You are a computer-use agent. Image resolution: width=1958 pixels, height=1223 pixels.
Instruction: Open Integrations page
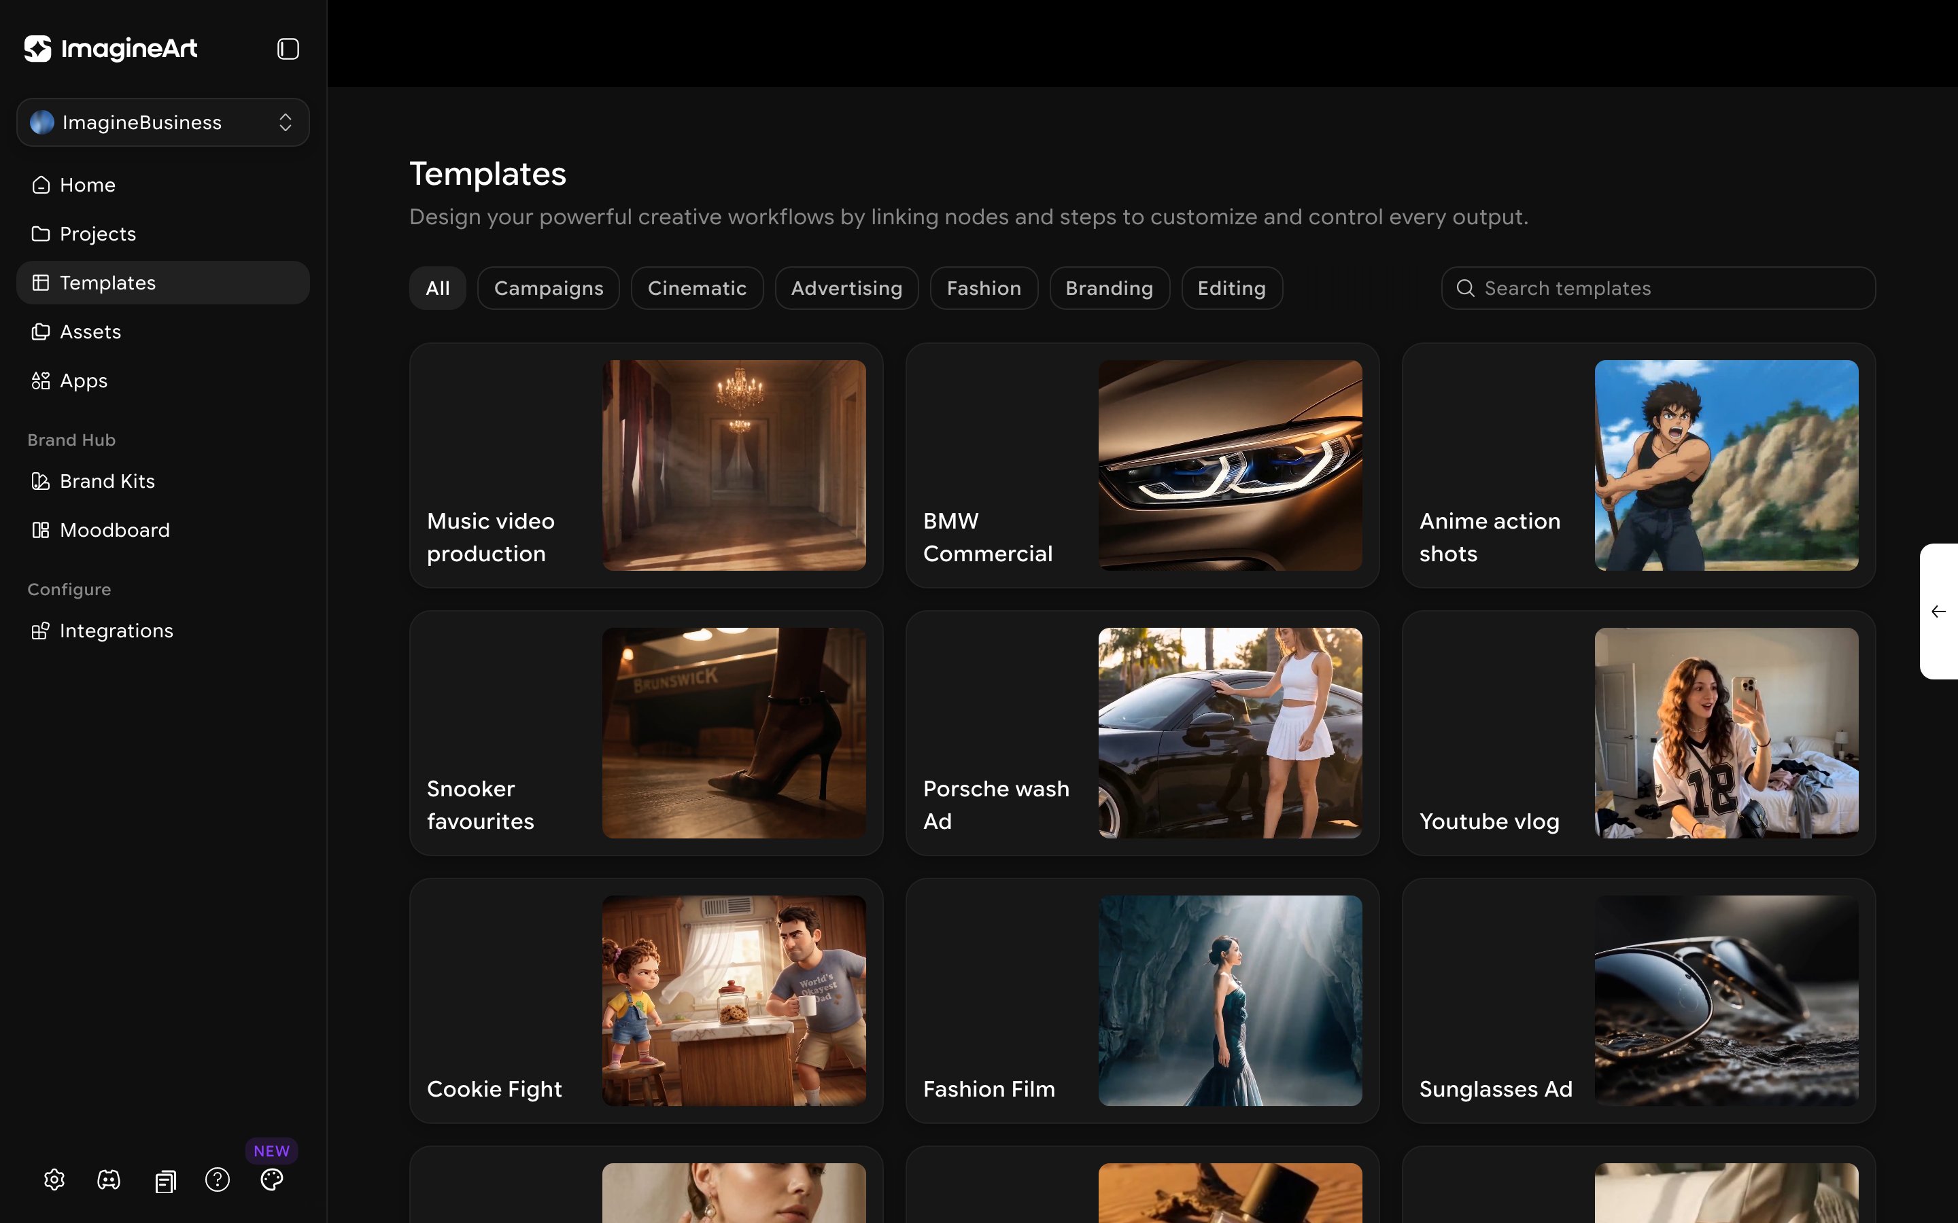pos(162,631)
